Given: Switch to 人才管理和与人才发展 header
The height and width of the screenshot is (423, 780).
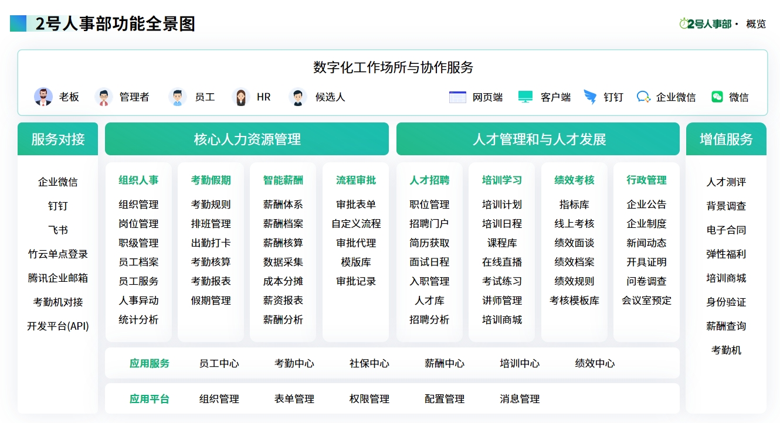Looking at the screenshot, I should click(x=538, y=139).
